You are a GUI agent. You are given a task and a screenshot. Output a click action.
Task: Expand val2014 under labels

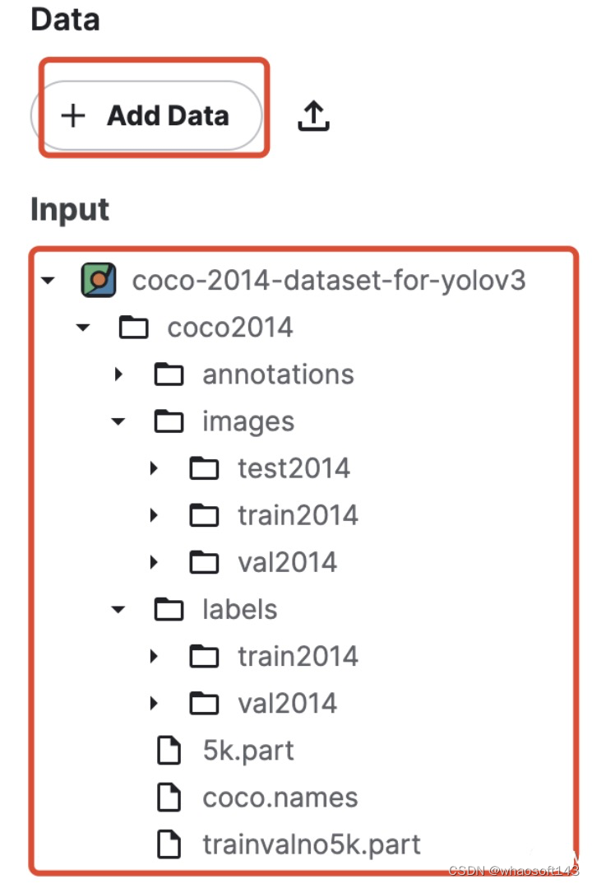pyautogui.click(x=155, y=703)
